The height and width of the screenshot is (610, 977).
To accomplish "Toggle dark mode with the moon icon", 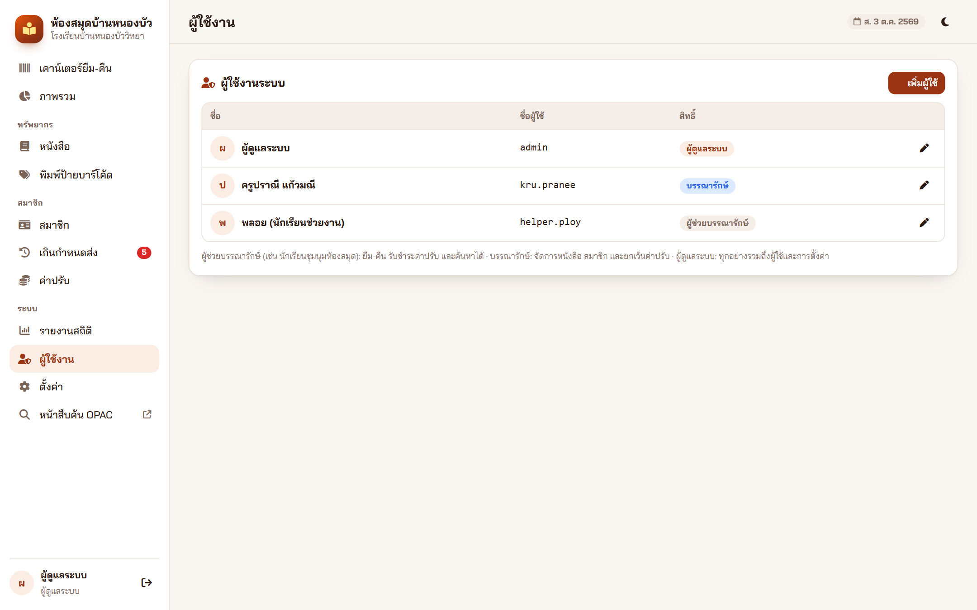I will tap(945, 22).
